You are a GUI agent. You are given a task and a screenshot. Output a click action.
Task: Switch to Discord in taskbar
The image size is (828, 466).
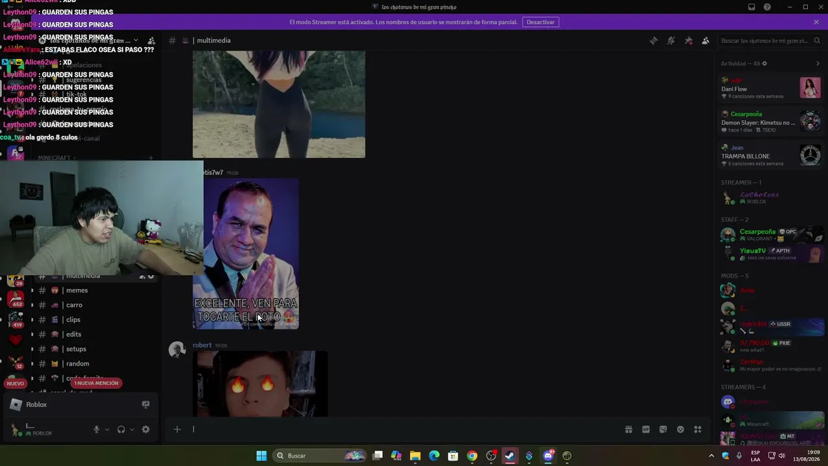(548, 456)
